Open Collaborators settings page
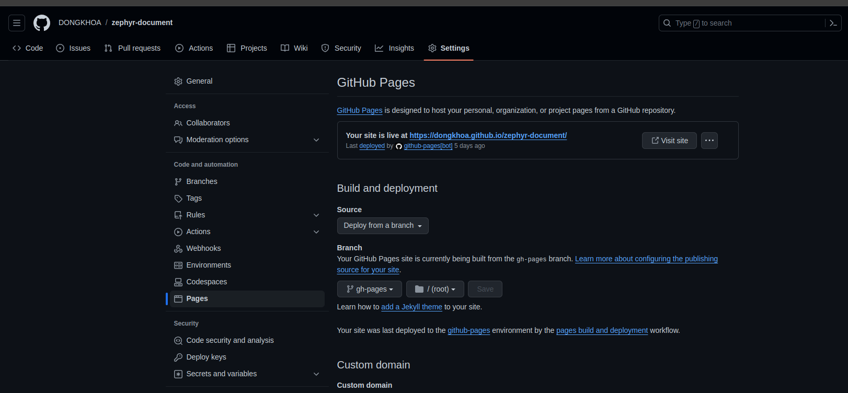848x393 pixels. (247, 123)
